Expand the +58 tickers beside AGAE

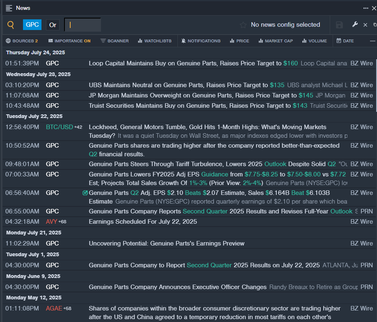coord(67,308)
